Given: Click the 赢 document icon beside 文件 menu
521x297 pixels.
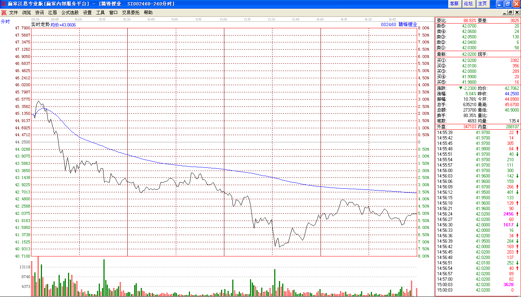Looking at the screenshot, I should (4, 12).
